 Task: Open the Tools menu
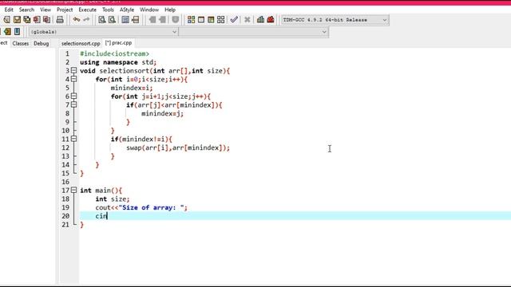pyautogui.click(x=108, y=10)
